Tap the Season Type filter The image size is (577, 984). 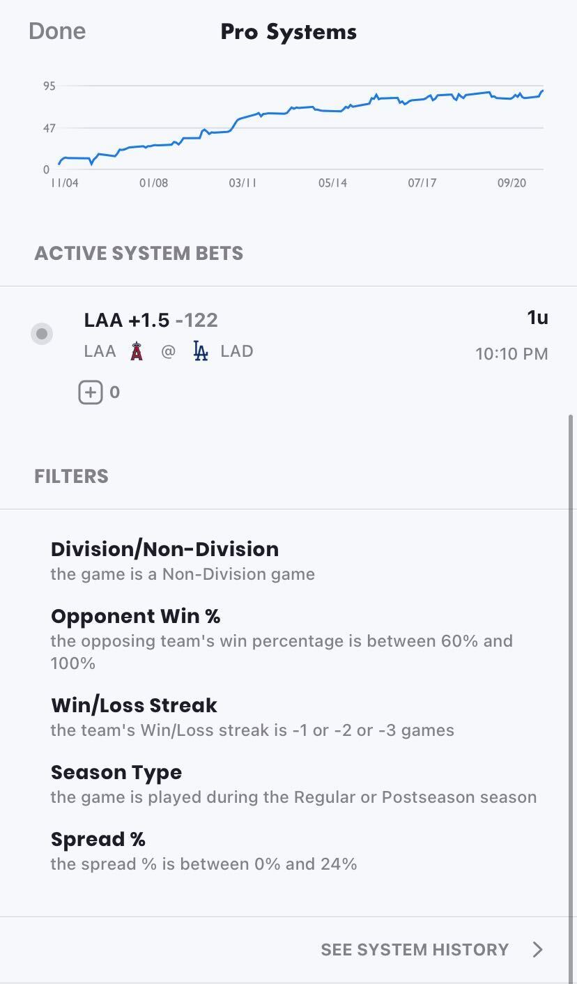click(x=116, y=772)
